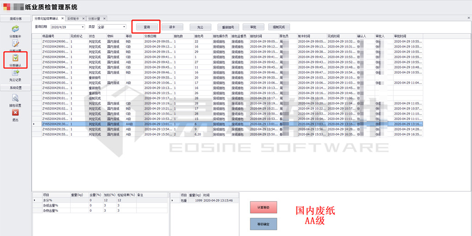Click the blue 等级确定 button
Screen dimensions: 472x236
click(x=264, y=224)
